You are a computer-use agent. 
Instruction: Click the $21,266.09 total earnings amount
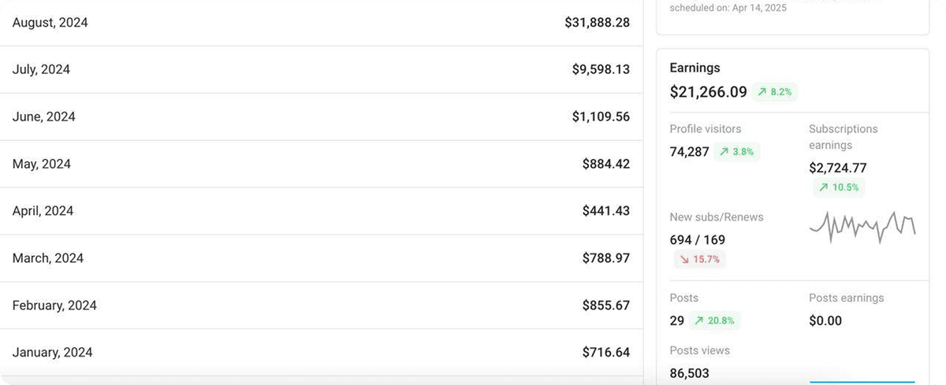[x=708, y=92]
